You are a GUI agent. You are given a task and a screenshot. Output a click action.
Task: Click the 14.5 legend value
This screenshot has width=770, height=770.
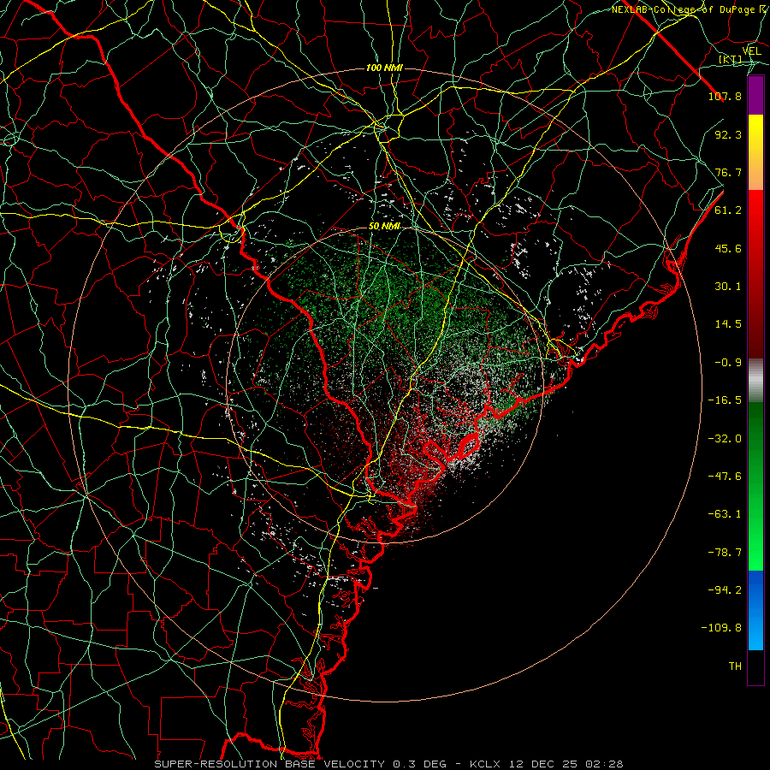coord(728,324)
